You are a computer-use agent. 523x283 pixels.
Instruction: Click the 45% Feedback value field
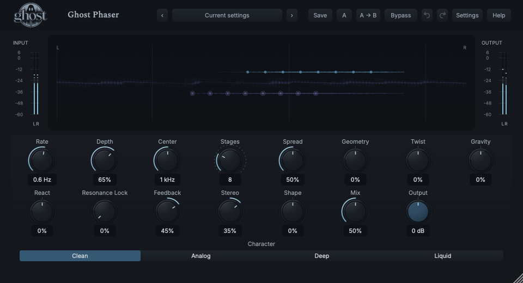[167, 231]
